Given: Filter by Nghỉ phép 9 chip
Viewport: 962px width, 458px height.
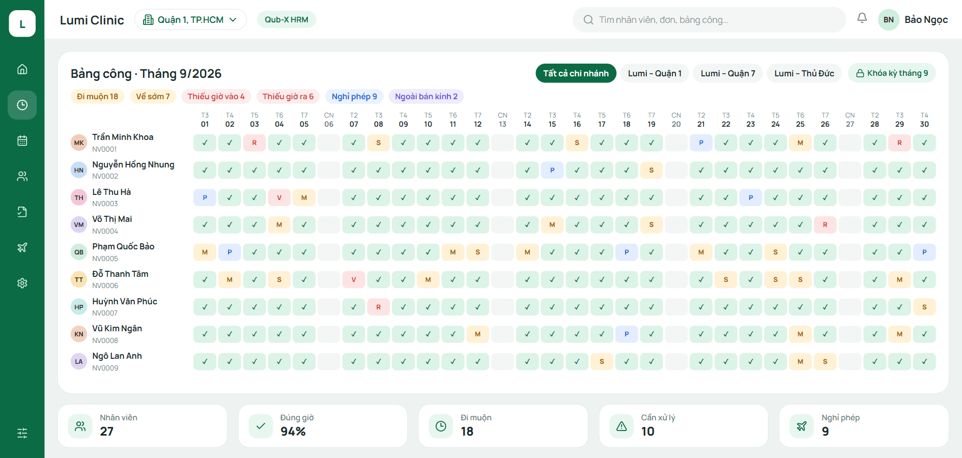Looking at the screenshot, I should (x=354, y=97).
